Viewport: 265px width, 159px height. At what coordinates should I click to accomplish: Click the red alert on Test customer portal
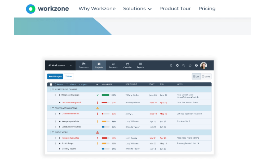[97, 103]
